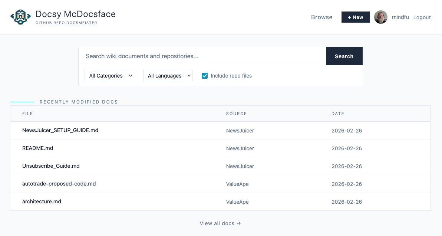Screen dimensions: 442x236
Task: Open autotrade-proposed-code.md
Action: (x=59, y=184)
